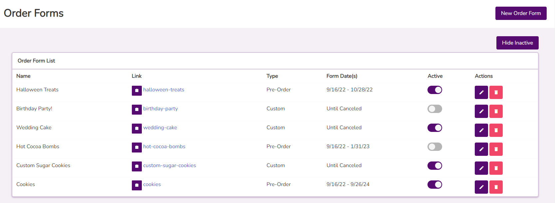This screenshot has width=555, height=203.
Task: Click the pencil edit icon for Halloween Treats
Action: tap(481, 92)
